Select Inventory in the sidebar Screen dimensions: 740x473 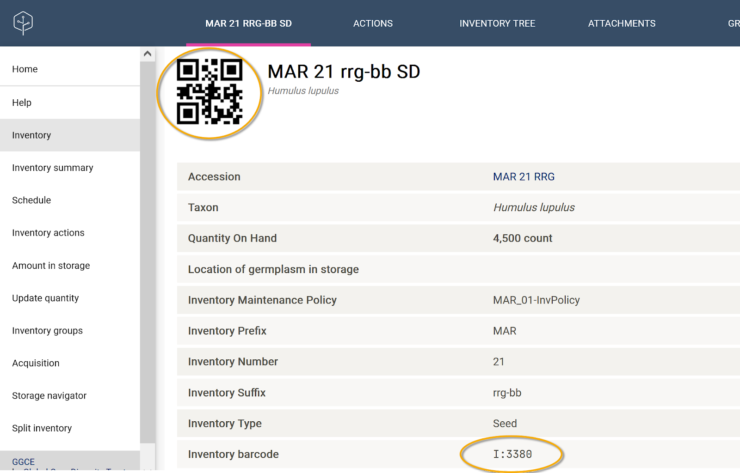pyautogui.click(x=70, y=135)
